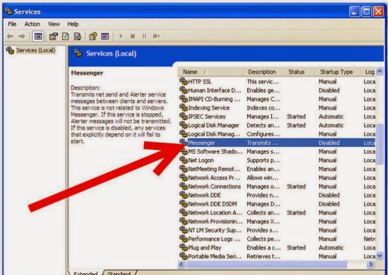Image resolution: width=388 pixels, height=275 pixels.
Task: Click the Help toolbar icon
Action: [93, 36]
